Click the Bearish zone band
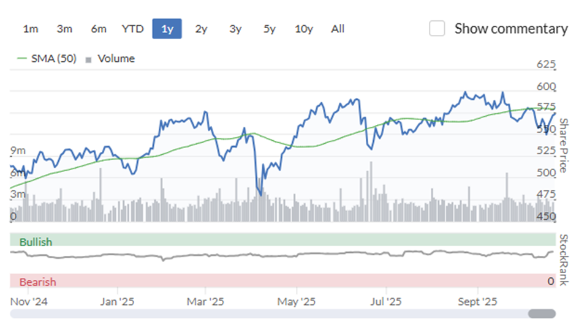This screenshot has height=322, width=576. (283, 280)
